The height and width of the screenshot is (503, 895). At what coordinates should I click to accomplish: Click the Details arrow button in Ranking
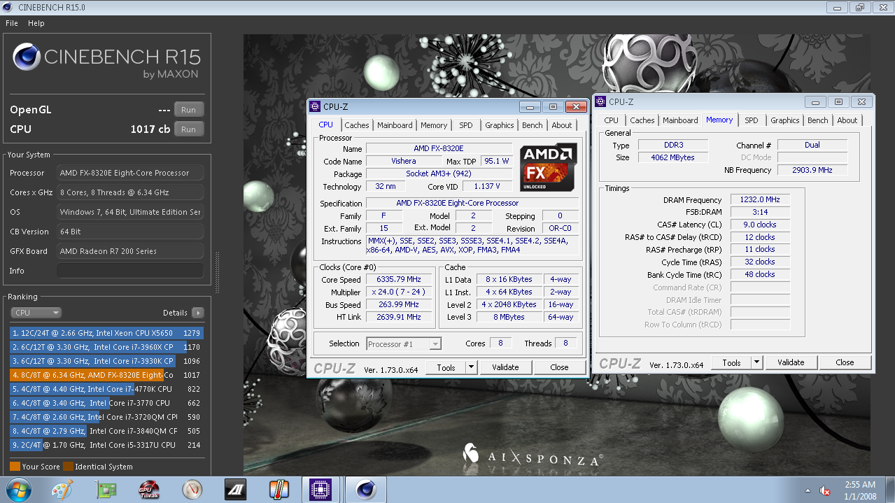pos(198,313)
